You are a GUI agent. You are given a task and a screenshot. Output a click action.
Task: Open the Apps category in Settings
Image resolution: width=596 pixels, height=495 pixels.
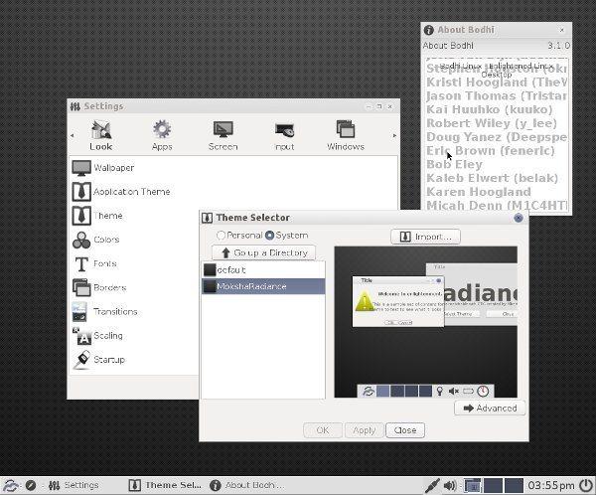(x=162, y=135)
